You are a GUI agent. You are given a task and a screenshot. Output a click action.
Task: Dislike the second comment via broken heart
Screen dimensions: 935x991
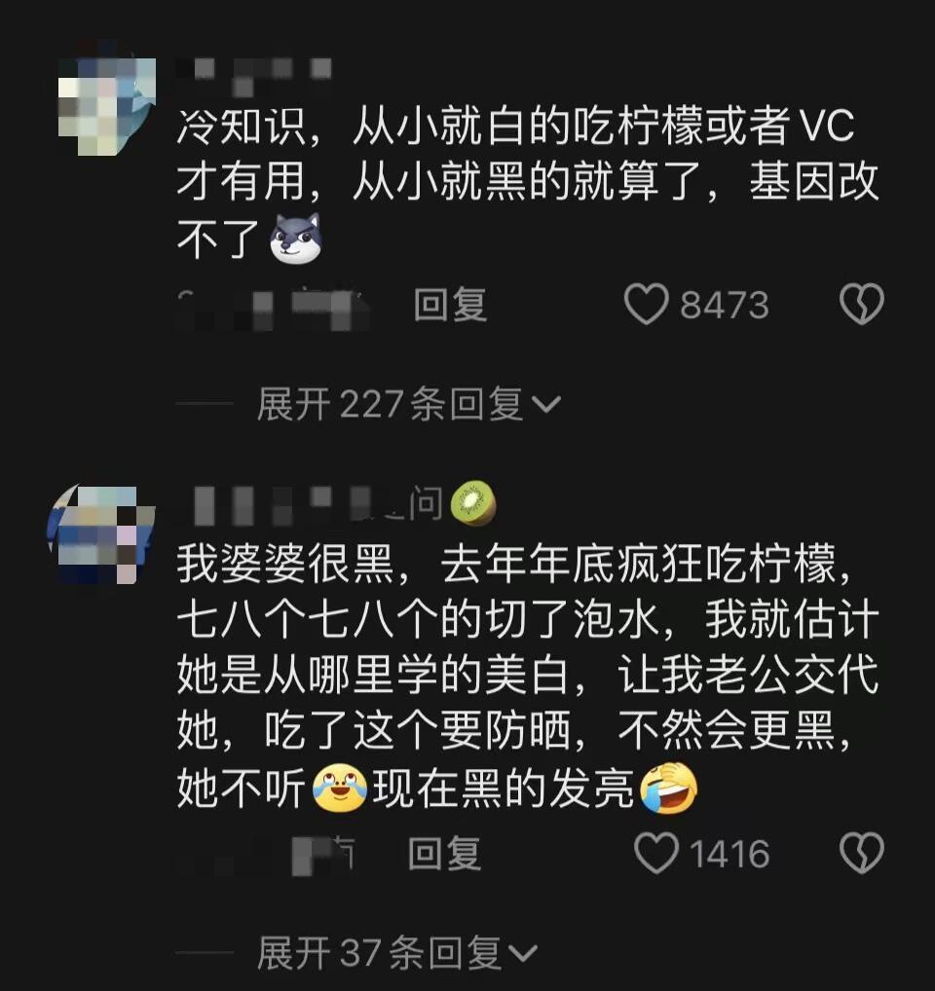pos(862,853)
